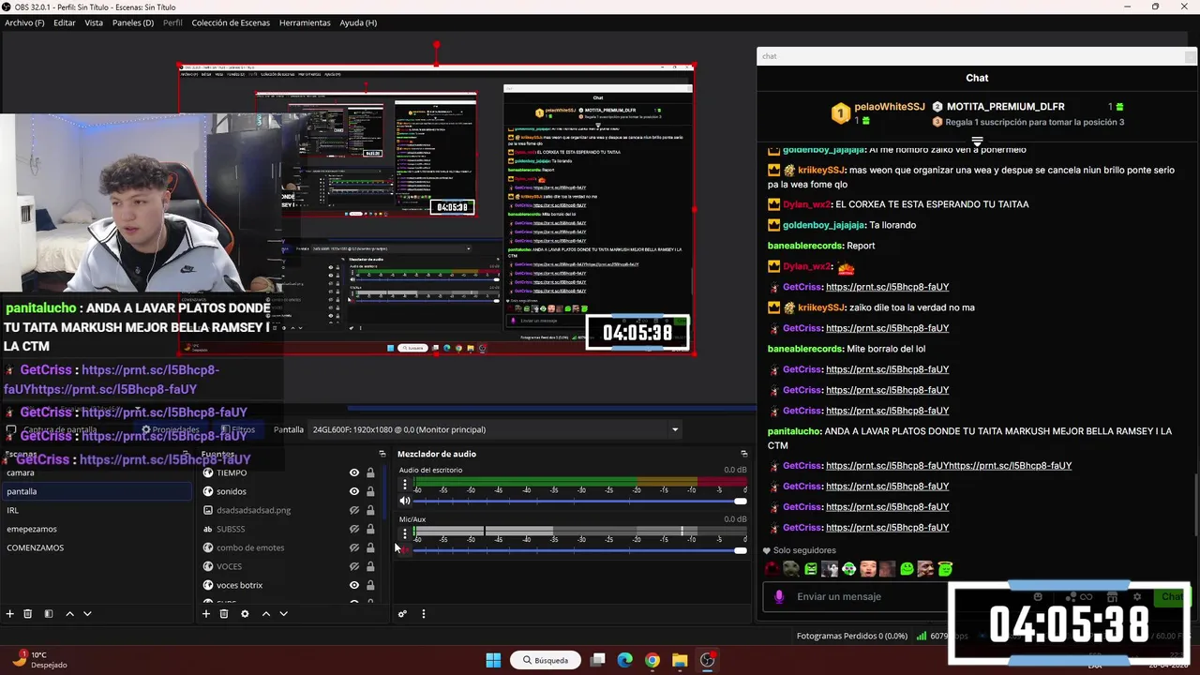Open the Herramientas menu
Screen dimensions: 1200x675
[x=305, y=22]
